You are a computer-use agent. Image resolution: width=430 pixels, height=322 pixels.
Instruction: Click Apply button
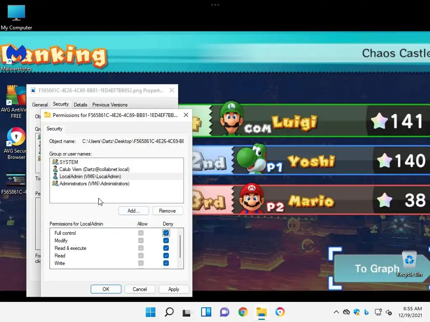tap(173, 289)
